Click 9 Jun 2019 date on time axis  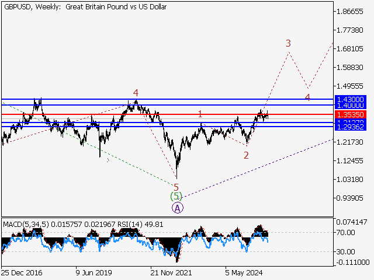click(93, 272)
